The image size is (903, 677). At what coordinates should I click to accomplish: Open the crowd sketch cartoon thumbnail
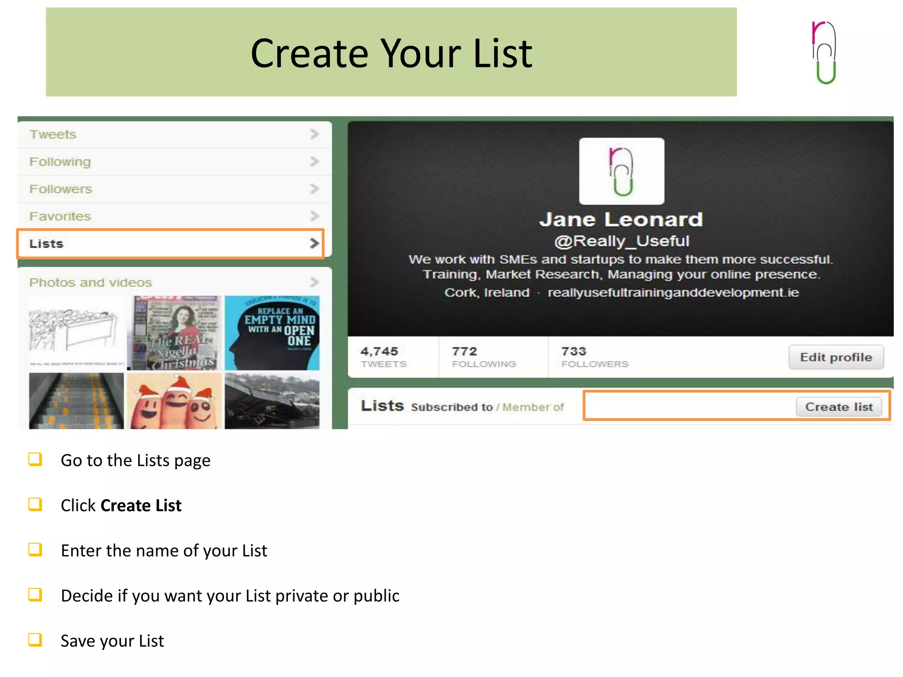tap(76, 333)
